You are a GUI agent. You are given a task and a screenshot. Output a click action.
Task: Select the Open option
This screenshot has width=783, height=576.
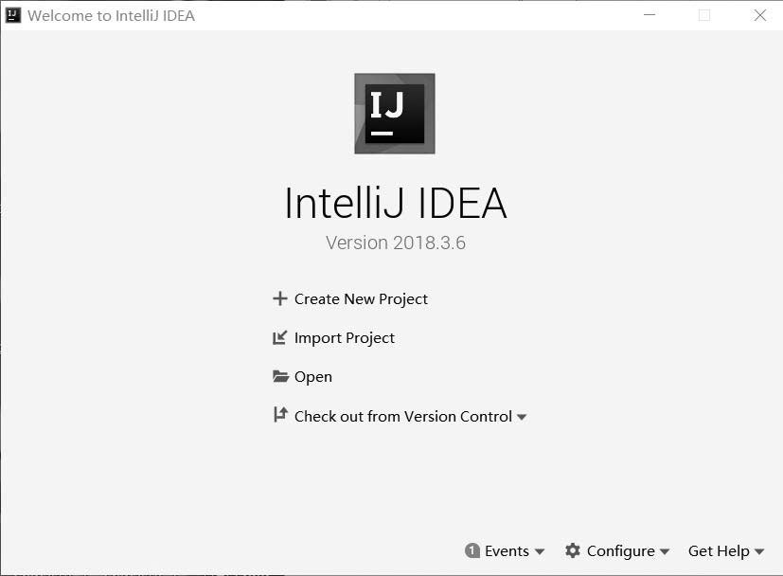click(x=313, y=377)
